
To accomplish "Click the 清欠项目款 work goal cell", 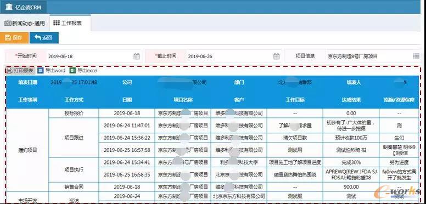I will (x=295, y=138).
